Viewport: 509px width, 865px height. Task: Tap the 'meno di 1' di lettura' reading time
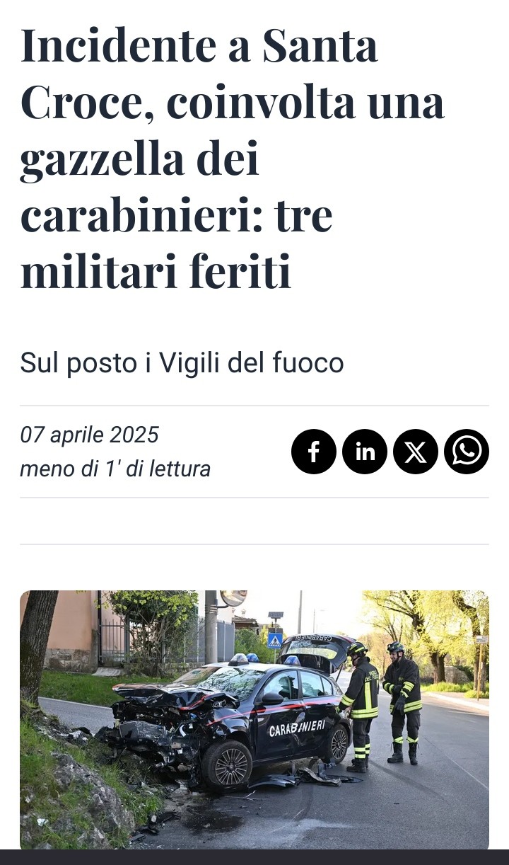(115, 469)
